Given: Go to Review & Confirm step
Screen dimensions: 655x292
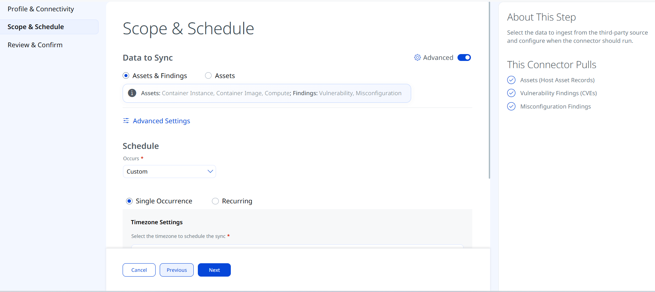Looking at the screenshot, I should pyautogui.click(x=35, y=45).
